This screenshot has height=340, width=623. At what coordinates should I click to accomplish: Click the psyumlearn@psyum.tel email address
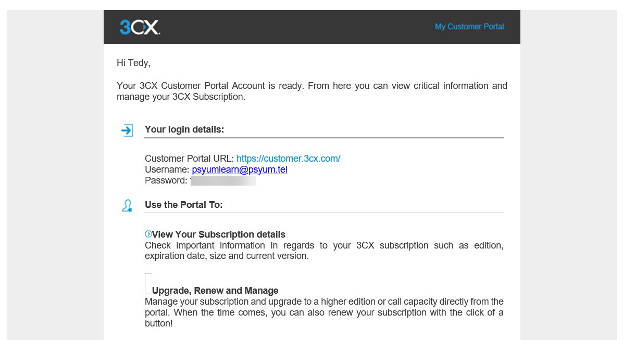[x=240, y=169]
